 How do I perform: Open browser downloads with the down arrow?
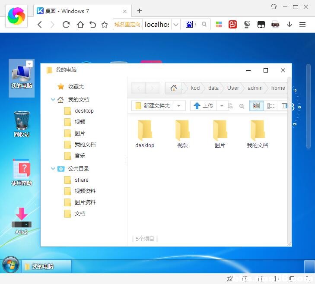click(x=289, y=25)
